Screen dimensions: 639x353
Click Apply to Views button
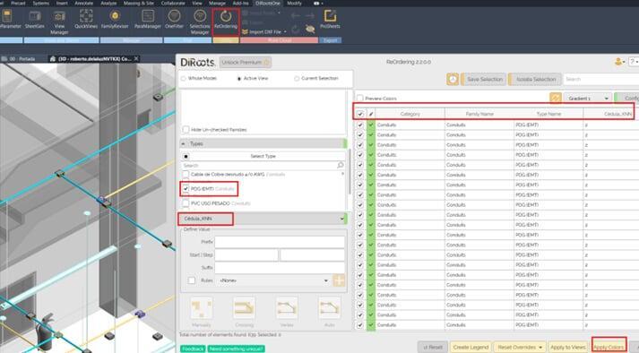pos(567,348)
